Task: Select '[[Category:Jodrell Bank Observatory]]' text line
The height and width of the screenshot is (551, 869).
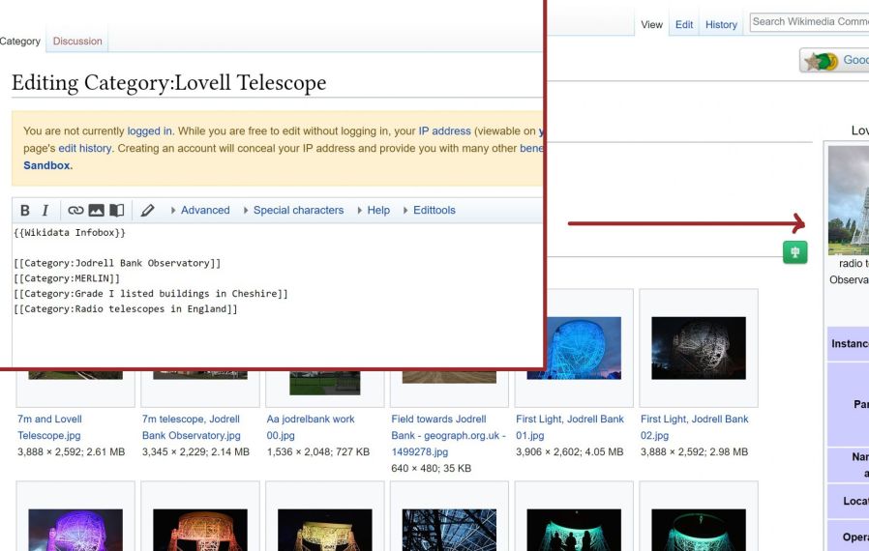Action: (x=117, y=263)
